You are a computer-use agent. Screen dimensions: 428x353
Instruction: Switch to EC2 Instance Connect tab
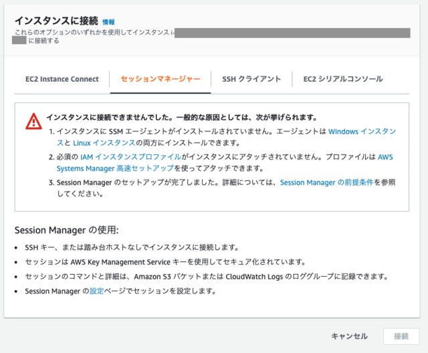[62, 79]
